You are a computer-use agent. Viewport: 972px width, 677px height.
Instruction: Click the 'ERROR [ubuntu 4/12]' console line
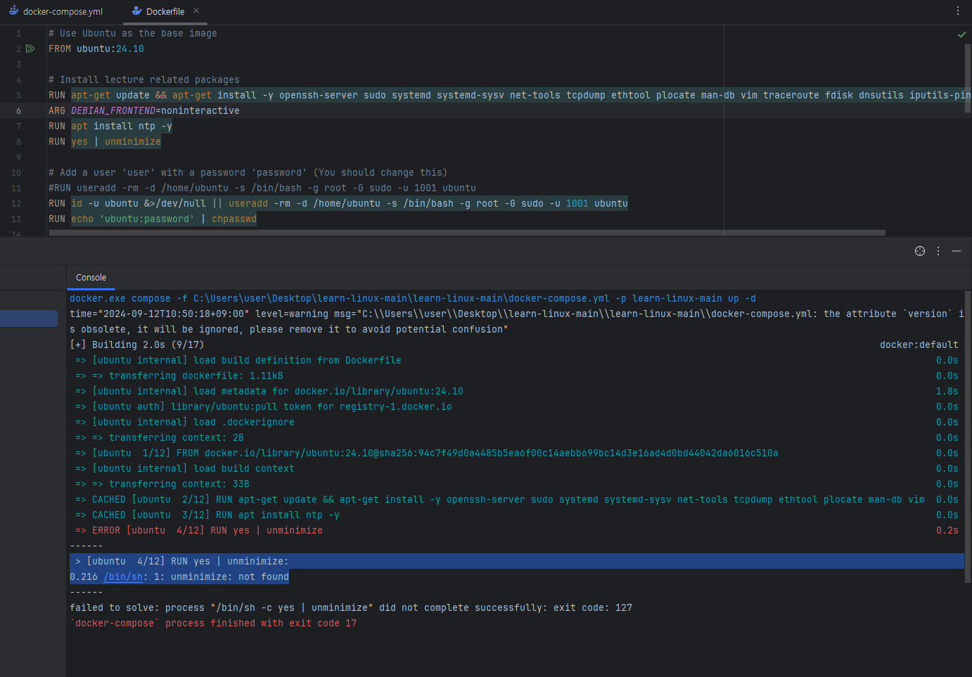coord(199,530)
